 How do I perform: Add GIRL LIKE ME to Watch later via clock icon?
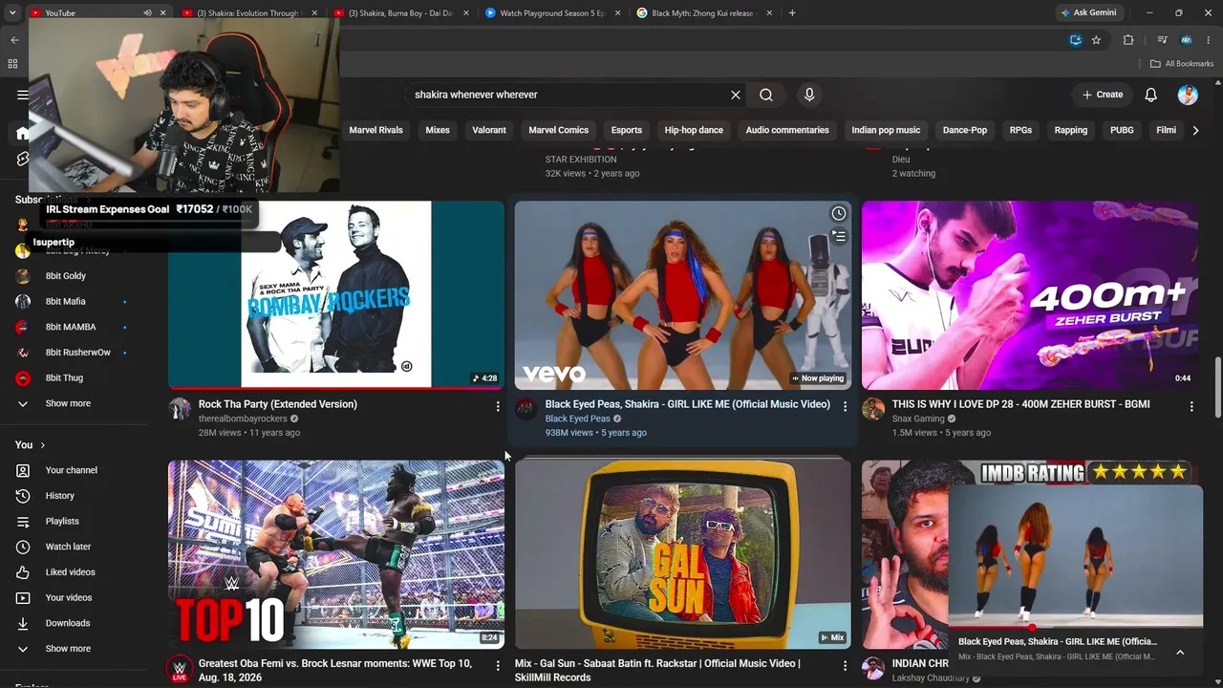pos(838,214)
